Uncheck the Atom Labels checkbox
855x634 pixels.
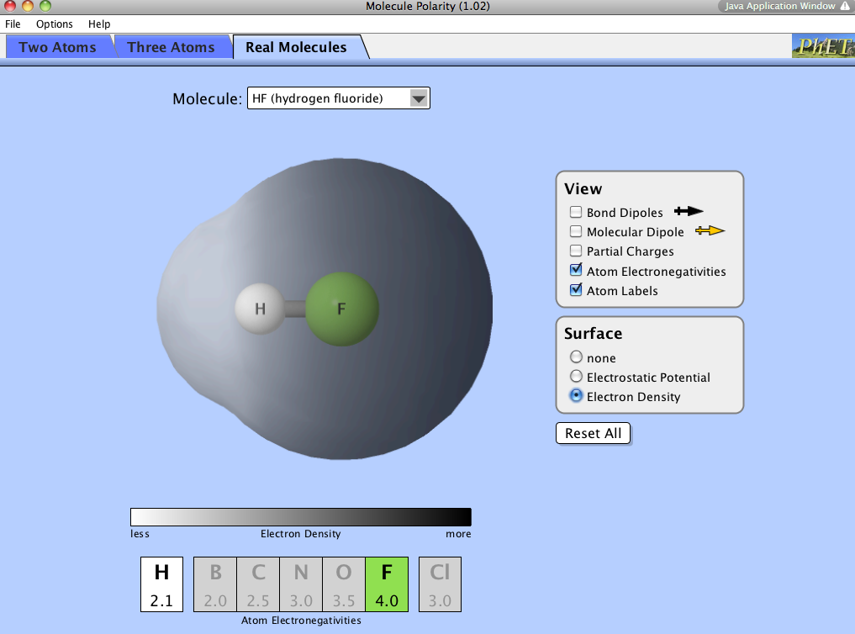[x=576, y=289]
